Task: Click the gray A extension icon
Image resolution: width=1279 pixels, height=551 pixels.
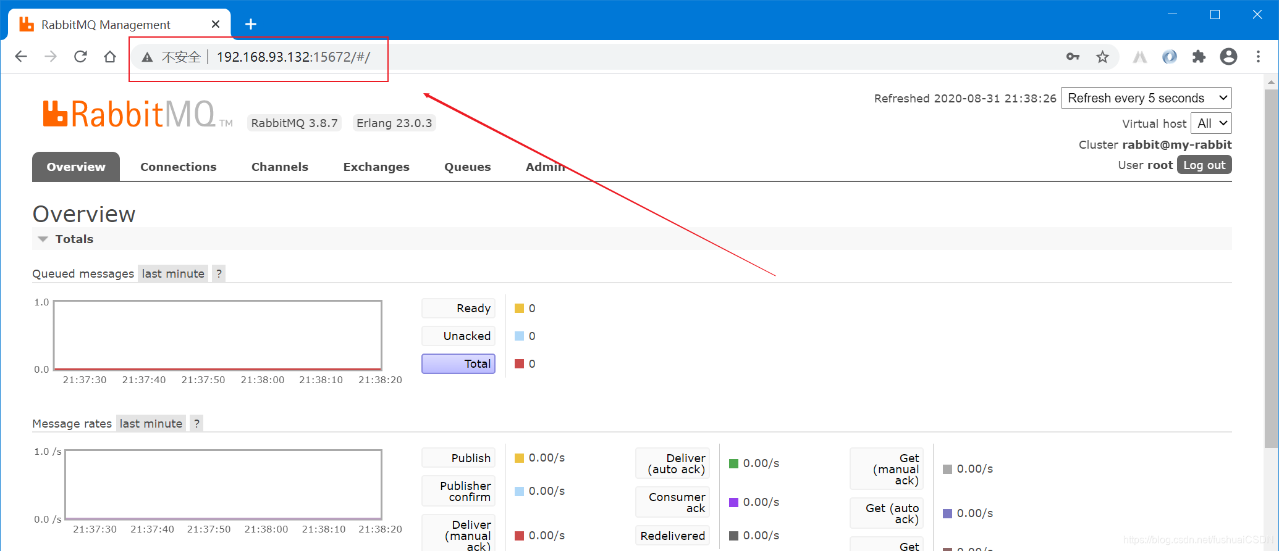Action: point(1139,57)
